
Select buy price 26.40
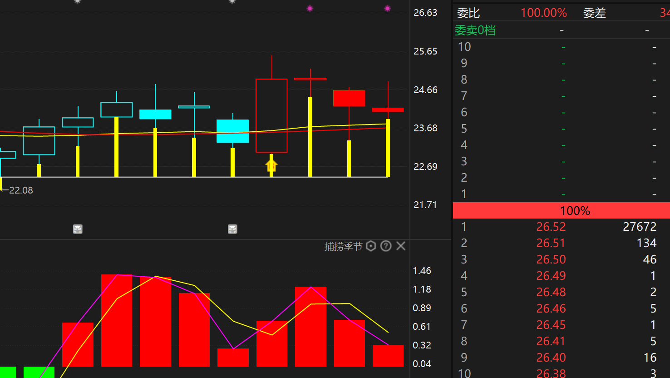tap(551, 358)
